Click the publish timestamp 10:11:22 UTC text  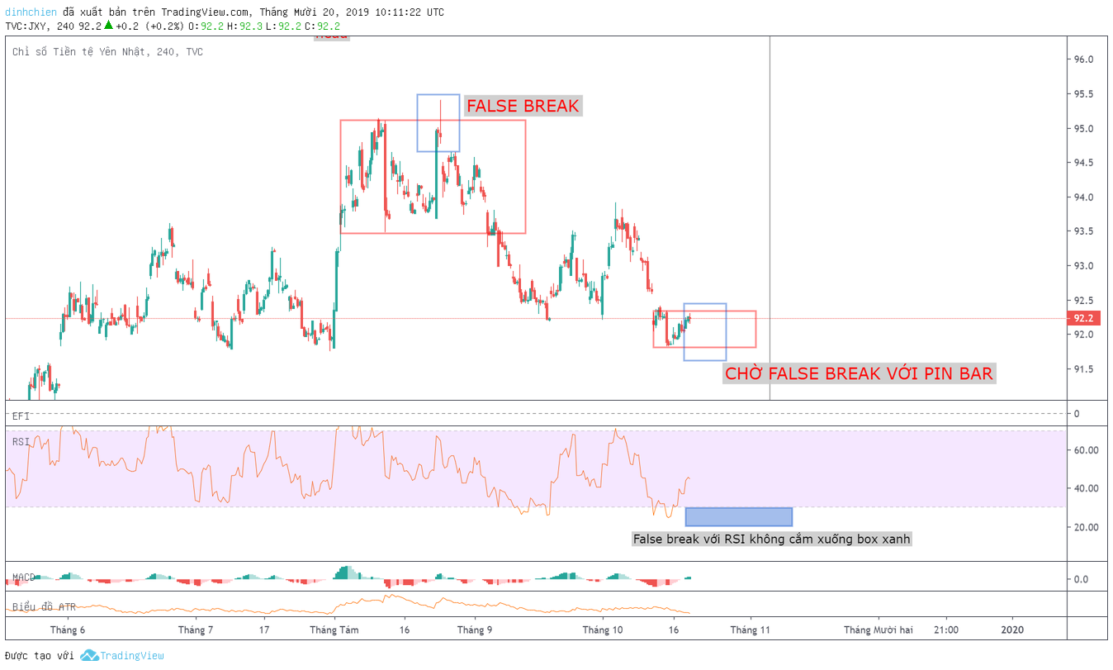tap(408, 12)
